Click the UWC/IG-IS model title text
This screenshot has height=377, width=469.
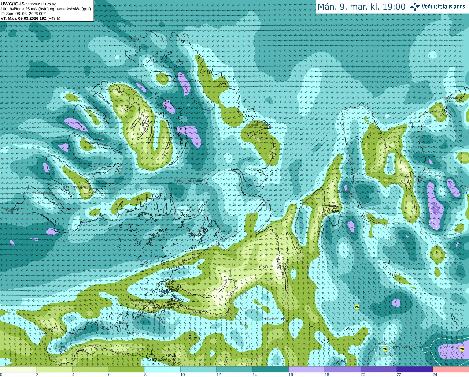(x=12, y=4)
